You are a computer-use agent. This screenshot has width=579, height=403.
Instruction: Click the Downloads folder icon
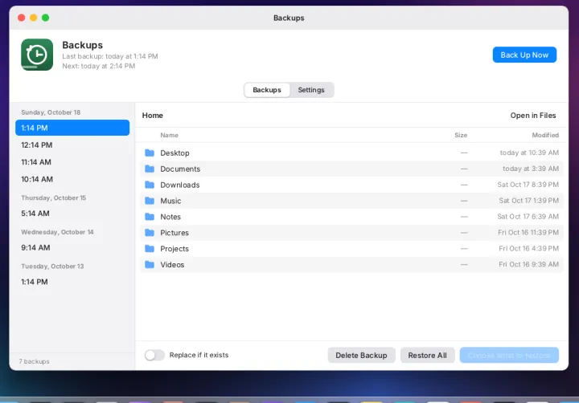pos(150,185)
